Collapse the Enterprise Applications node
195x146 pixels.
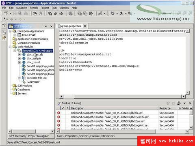10,31
